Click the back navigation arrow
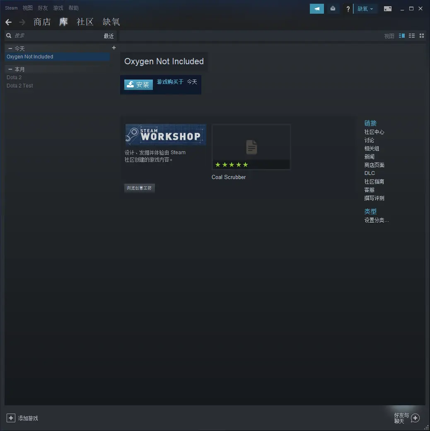The height and width of the screenshot is (431, 430). tap(9, 22)
